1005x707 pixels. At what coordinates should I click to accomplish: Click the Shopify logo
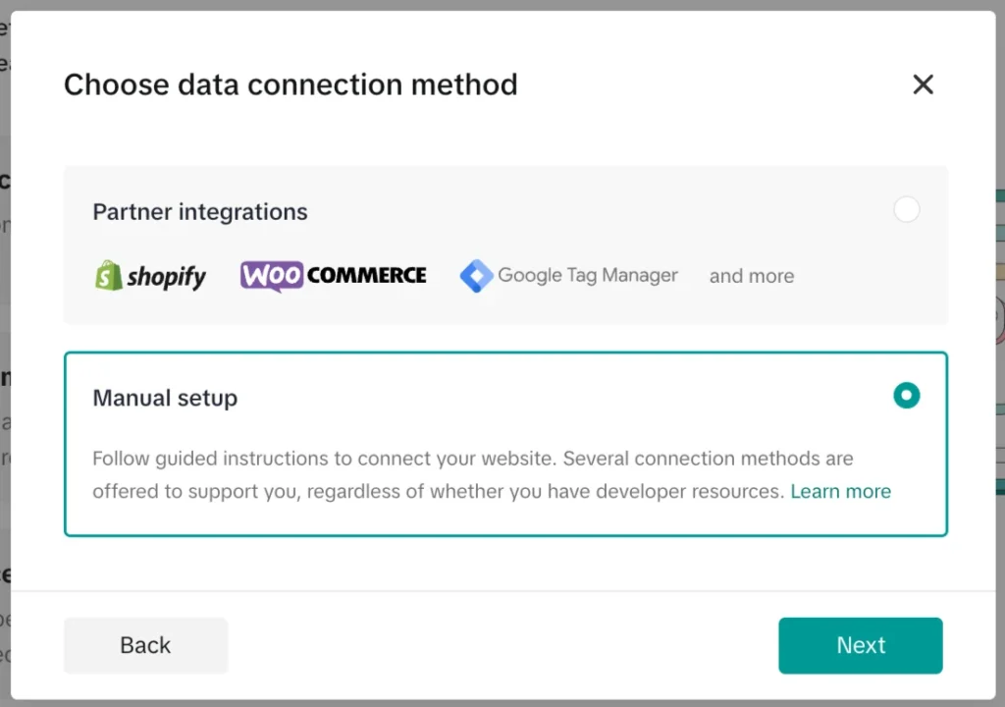click(149, 276)
